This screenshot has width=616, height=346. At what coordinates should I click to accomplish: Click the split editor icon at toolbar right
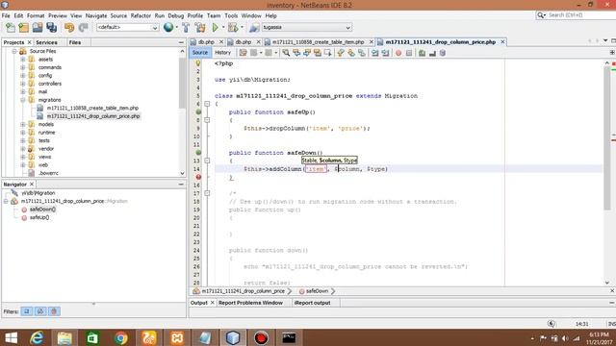click(x=612, y=52)
